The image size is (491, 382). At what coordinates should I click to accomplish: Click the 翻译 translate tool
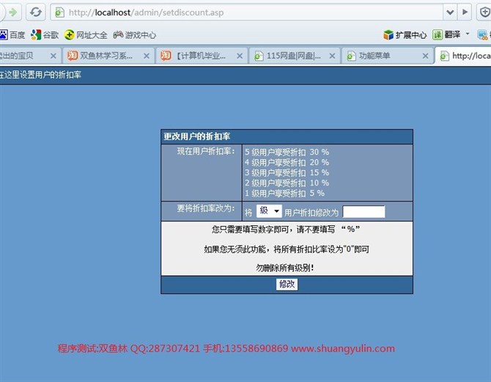point(448,34)
